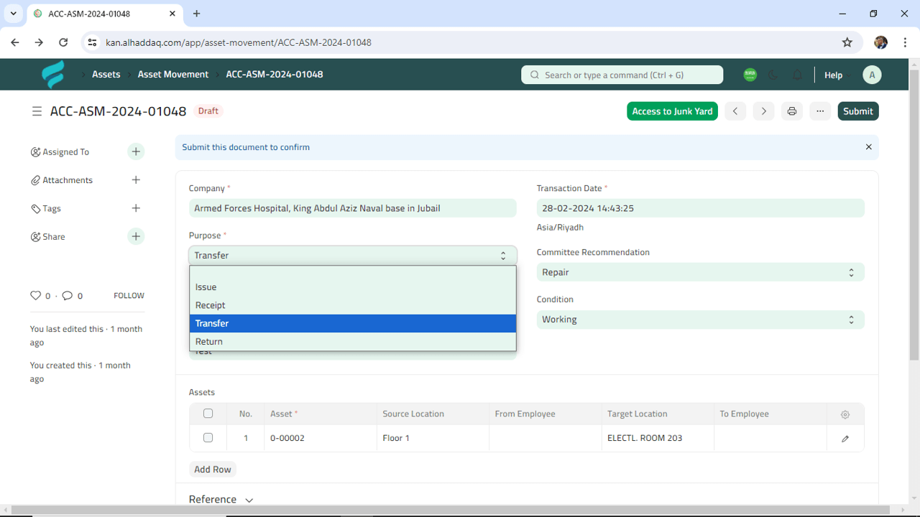This screenshot has width=920, height=517.
Task: Print the document via printer icon
Action: (791, 111)
